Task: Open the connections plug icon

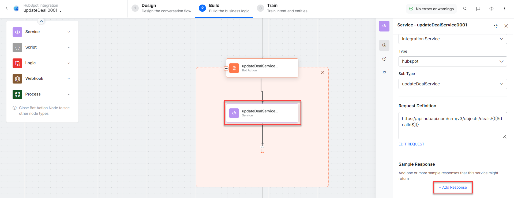Action: pos(384,72)
